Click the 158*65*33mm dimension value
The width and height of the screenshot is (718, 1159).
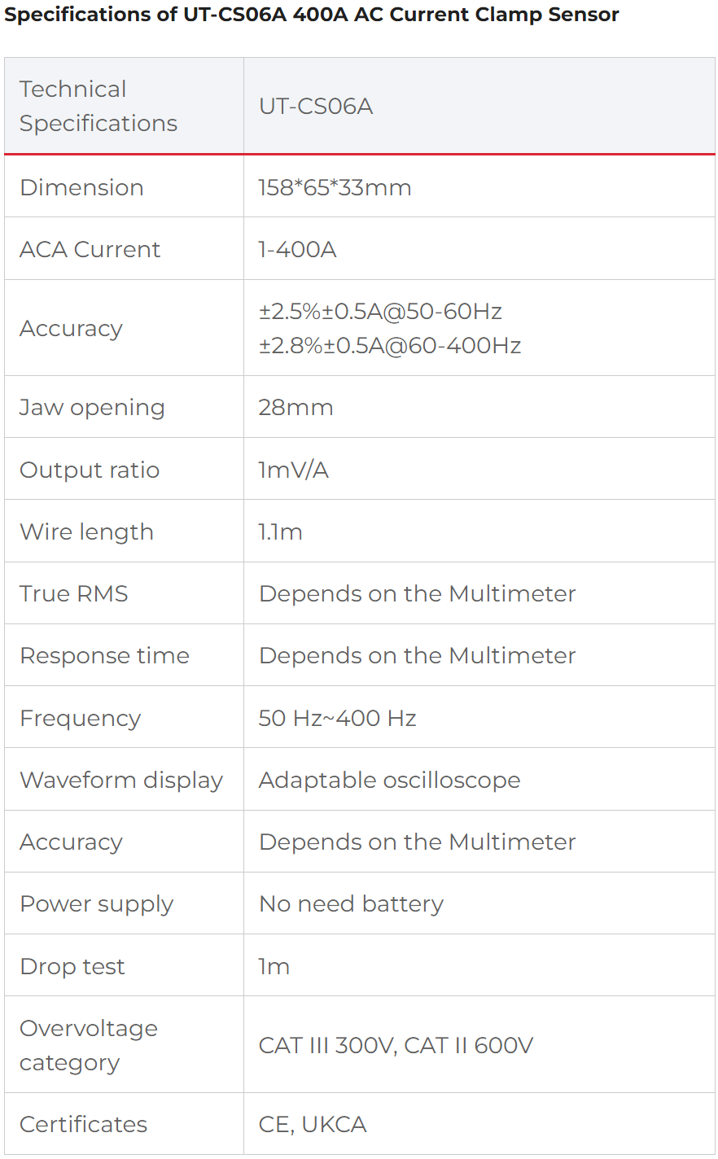335,187
